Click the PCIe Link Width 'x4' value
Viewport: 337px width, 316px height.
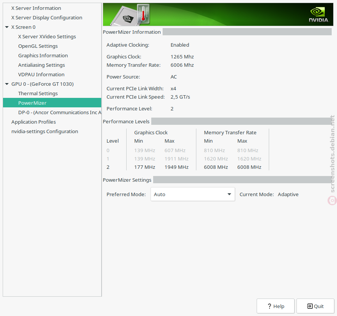(173, 89)
